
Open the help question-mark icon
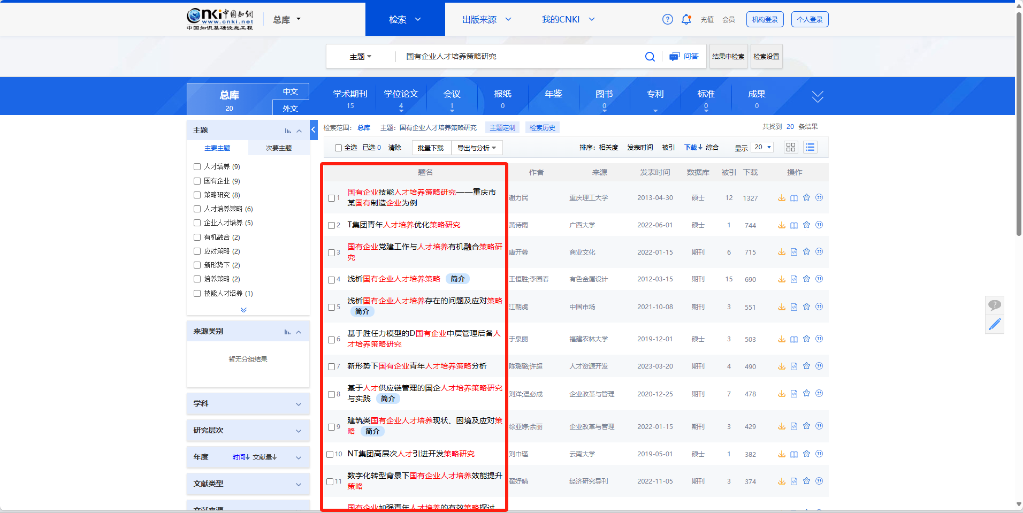[667, 19]
